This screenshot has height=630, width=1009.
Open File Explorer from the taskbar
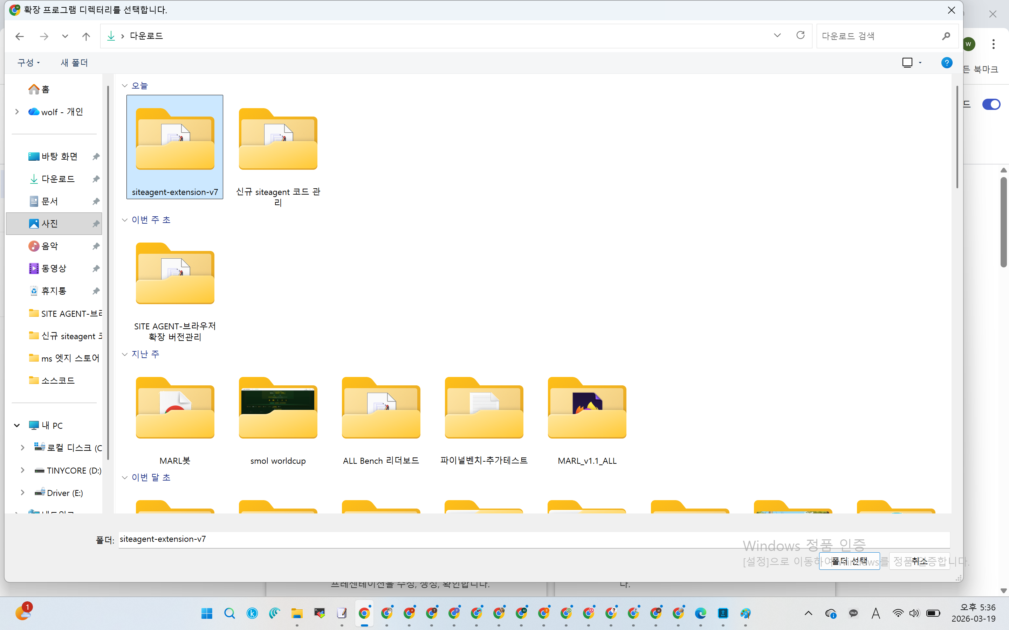pyautogui.click(x=297, y=613)
